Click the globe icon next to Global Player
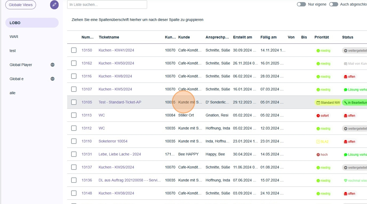 click(52, 65)
